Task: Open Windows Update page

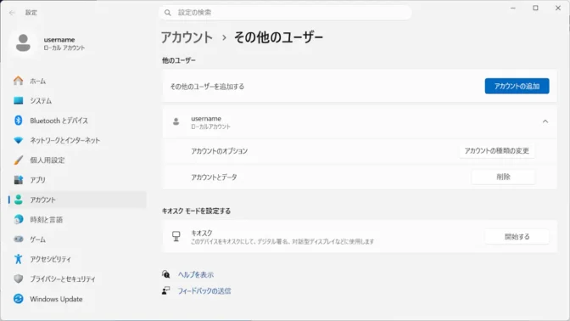Action: 77,298
